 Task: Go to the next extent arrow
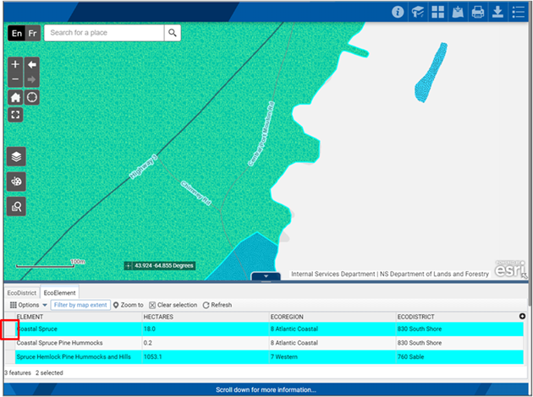(x=32, y=79)
